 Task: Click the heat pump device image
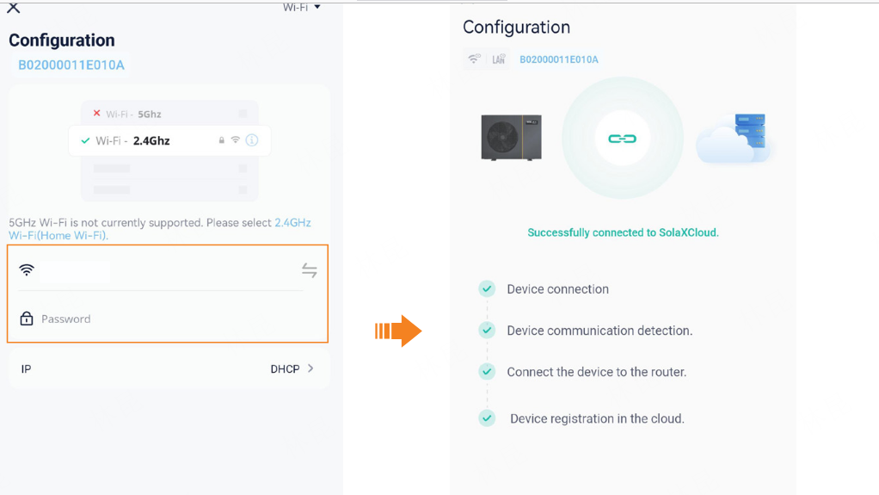[511, 137]
